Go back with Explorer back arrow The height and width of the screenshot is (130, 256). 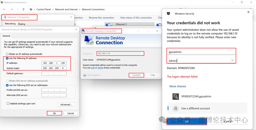(x=4, y=9)
